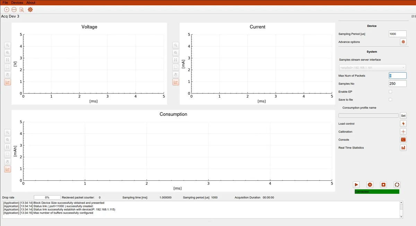
Task: Open the gear settings icon in toolbar
Action: [x=30, y=9]
